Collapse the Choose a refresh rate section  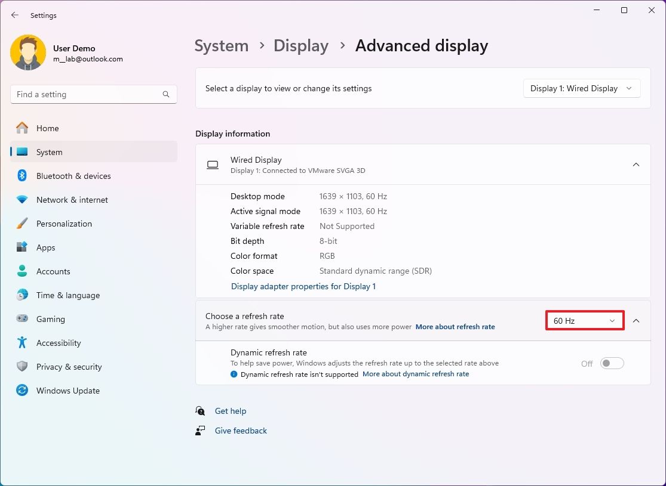(x=636, y=320)
